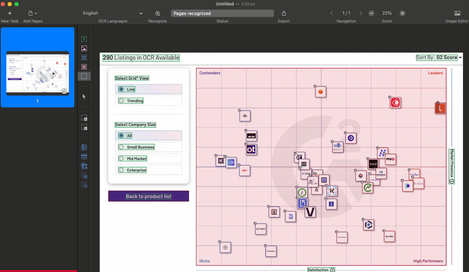This screenshot has height=272, width=469.
Task: Click the 'Niche' quadrant label
Action: point(205,261)
